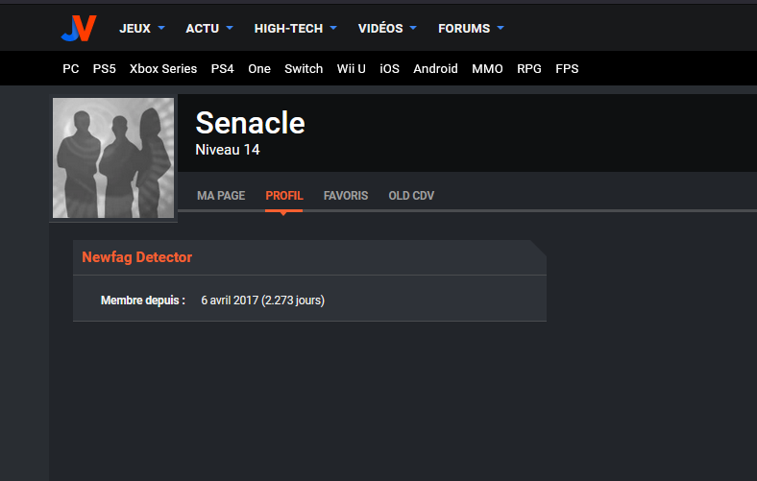757x481 pixels.
Task: Switch to the OLD CDV tab
Action: [x=411, y=196]
